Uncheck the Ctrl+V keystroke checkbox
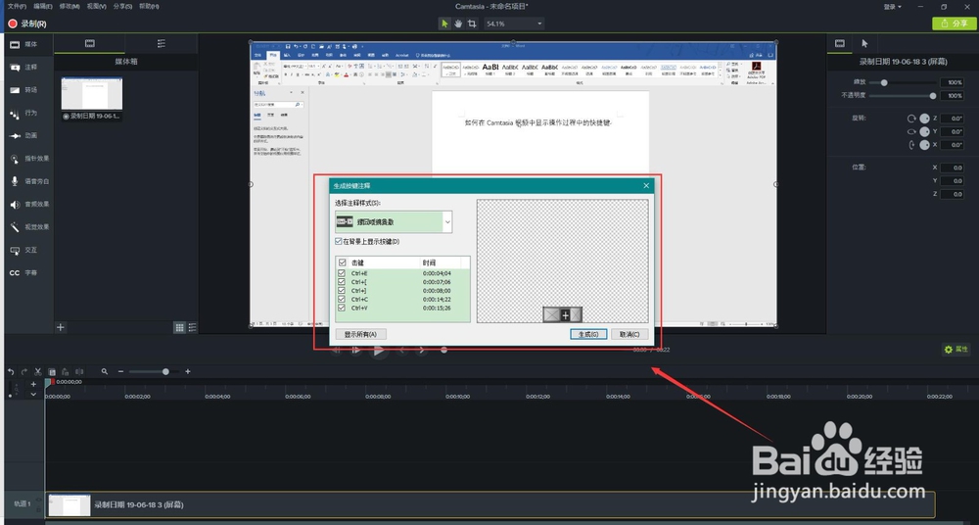The image size is (979, 525). pyautogui.click(x=342, y=309)
